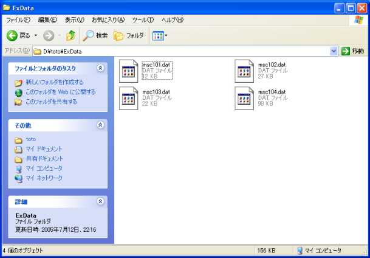Click the Windows flag logo
This screenshot has width=370, height=258.
(x=358, y=20)
